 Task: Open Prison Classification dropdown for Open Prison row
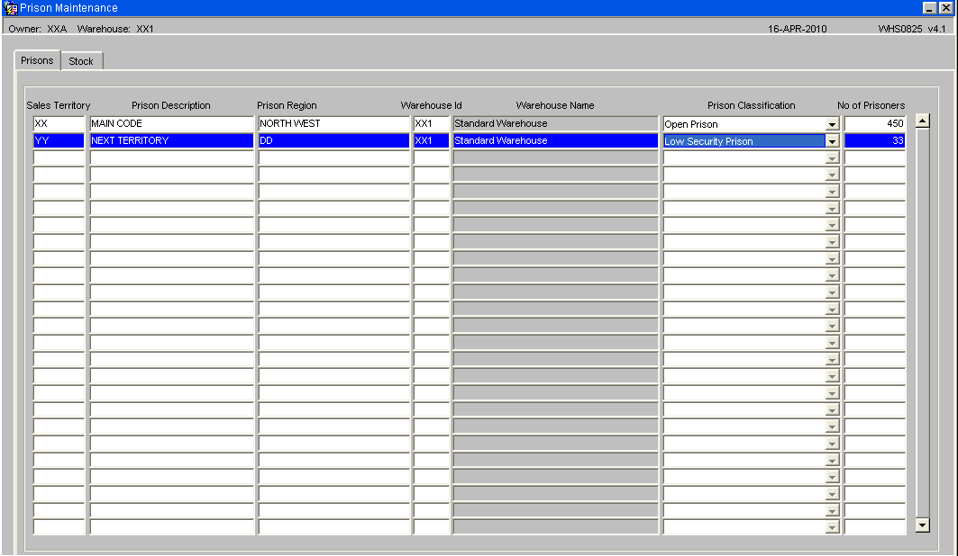tap(832, 124)
